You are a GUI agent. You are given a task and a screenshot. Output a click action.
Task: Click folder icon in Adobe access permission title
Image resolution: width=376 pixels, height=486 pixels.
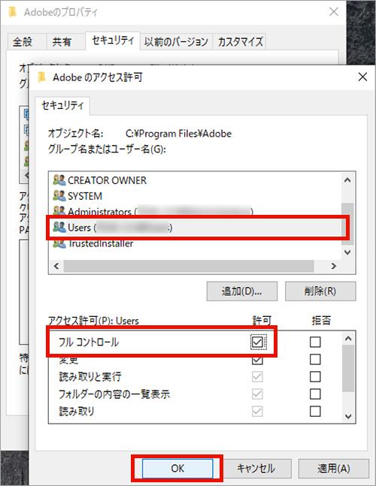tap(41, 77)
